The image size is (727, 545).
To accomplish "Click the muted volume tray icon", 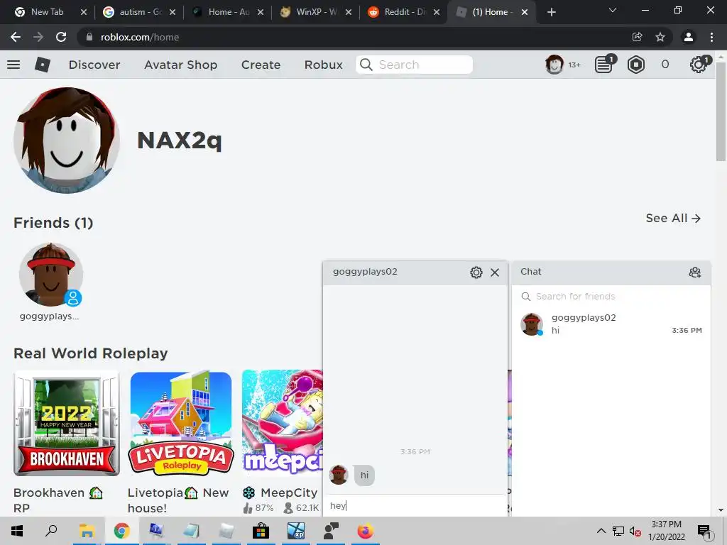I will (635, 531).
